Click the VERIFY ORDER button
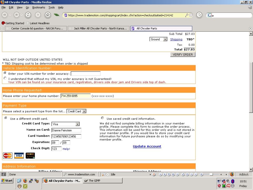Image resolution: width=253 pixels, height=190 pixels. coord(183,55)
